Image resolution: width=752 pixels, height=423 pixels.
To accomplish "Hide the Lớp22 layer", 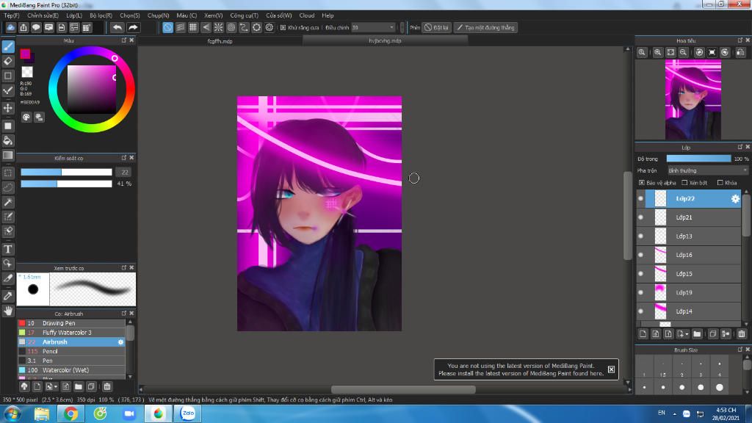I will pyautogui.click(x=640, y=198).
